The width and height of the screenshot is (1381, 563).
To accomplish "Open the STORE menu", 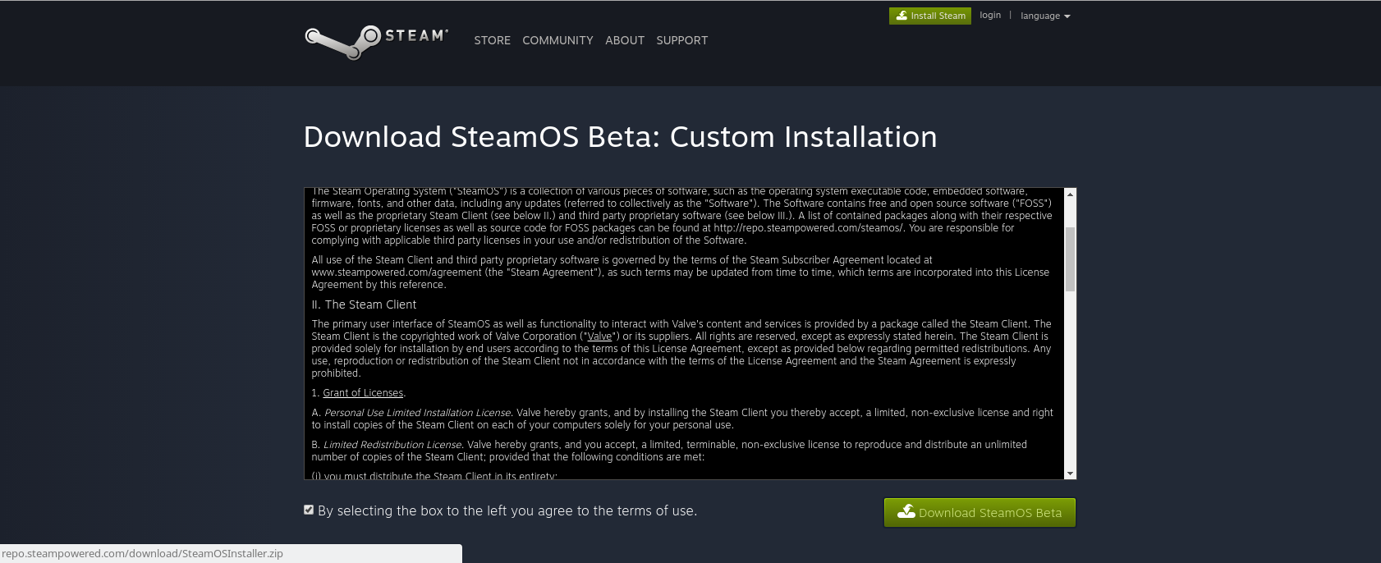I will click(492, 40).
